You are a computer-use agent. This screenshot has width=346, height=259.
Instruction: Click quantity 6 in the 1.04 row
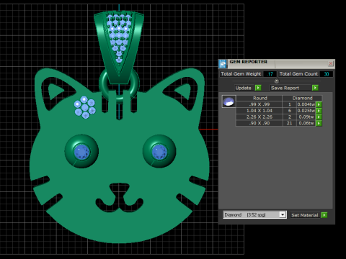(289, 111)
